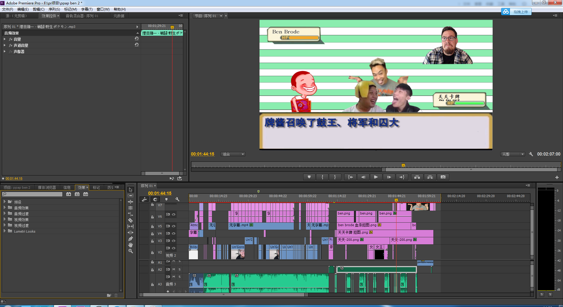Switch to 媒体浏览器 tab
This screenshot has height=307, width=563.
[x=47, y=187]
